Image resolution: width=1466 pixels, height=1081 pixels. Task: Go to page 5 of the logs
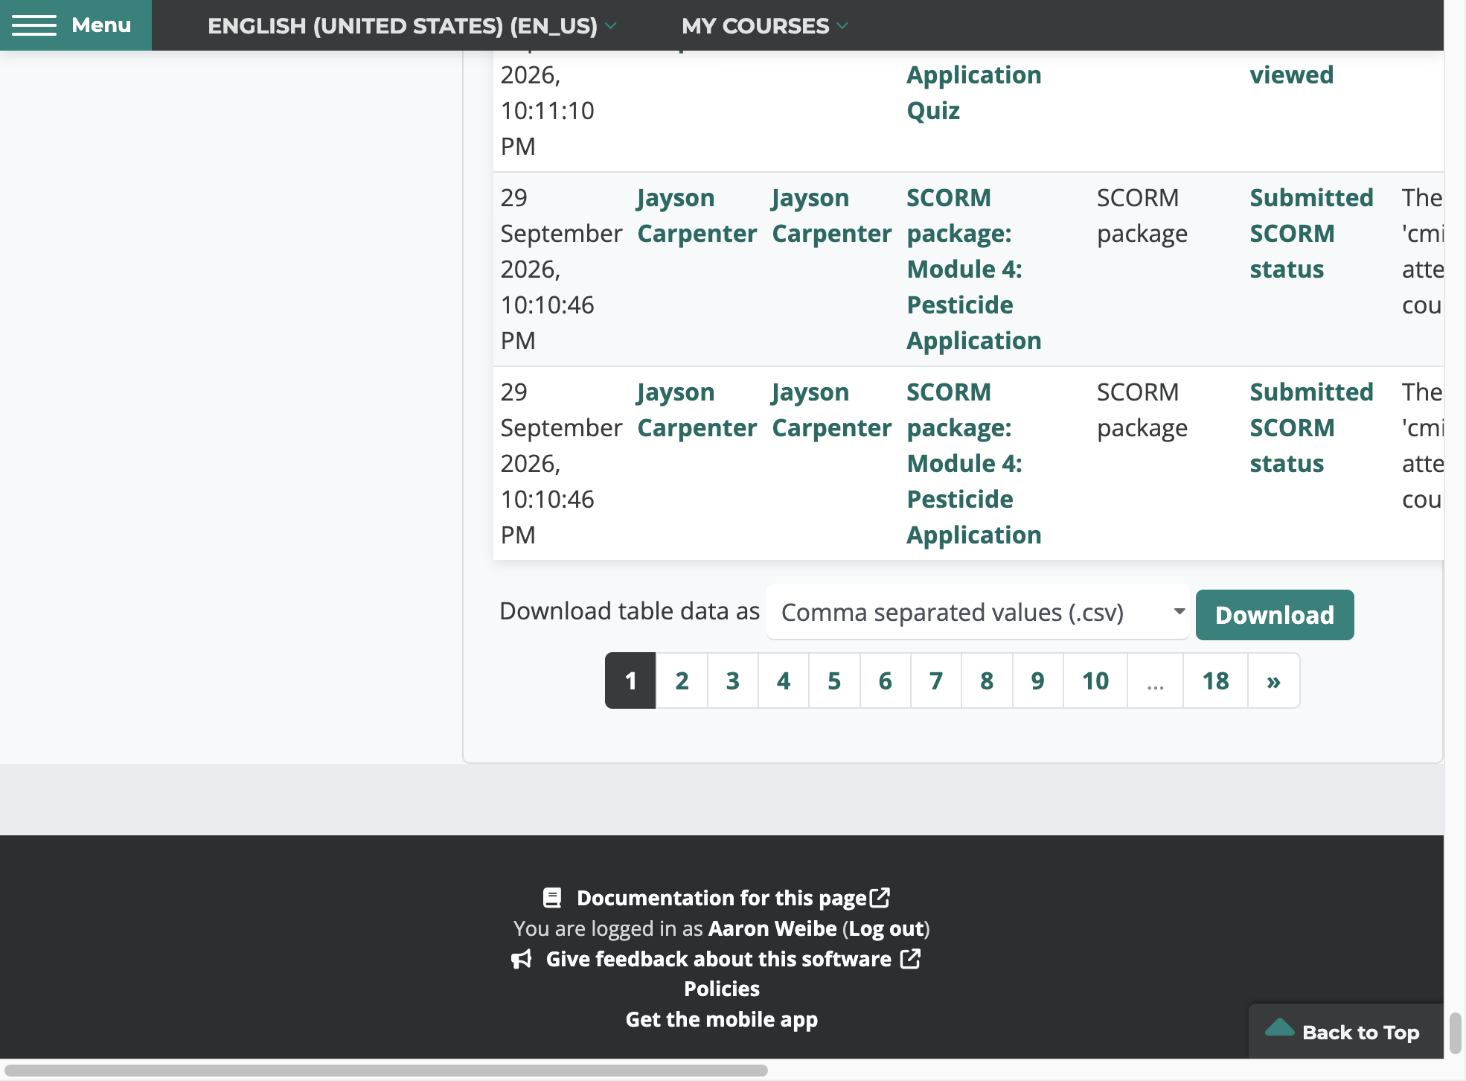point(834,680)
